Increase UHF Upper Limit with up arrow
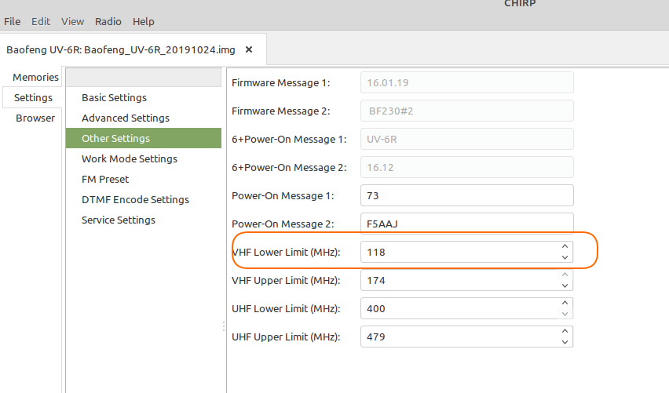Screen dimensions: 669x393 [x=565, y=331]
